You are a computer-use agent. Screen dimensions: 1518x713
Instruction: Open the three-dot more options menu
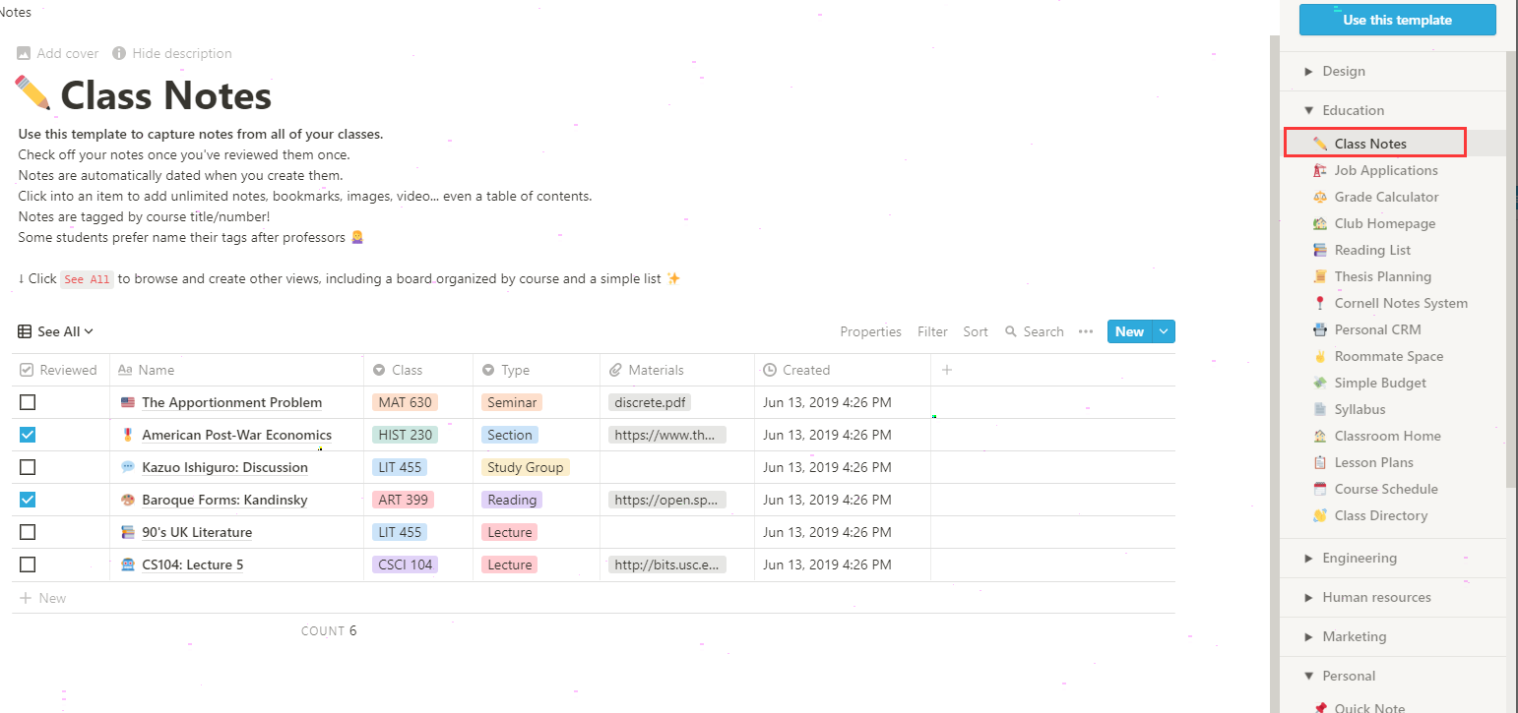[1086, 331]
